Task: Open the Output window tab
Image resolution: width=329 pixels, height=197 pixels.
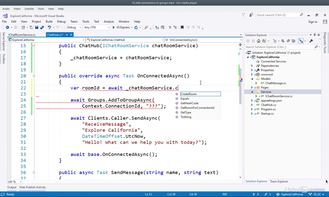Action: tap(12, 187)
